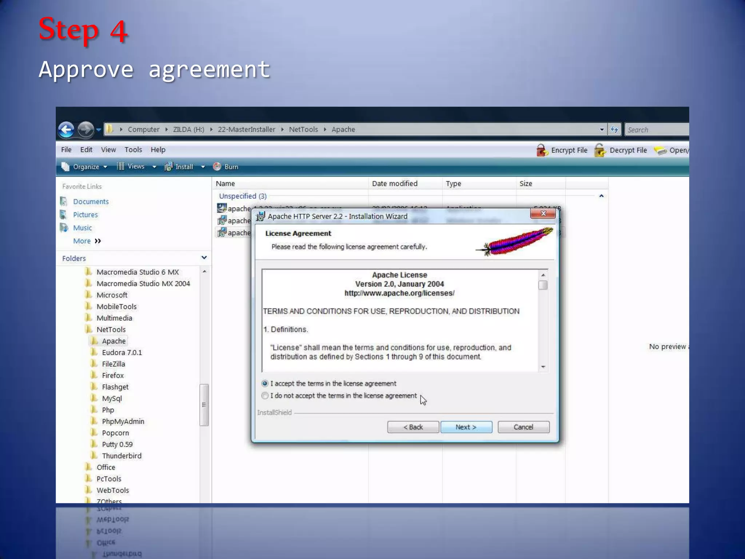This screenshot has width=745, height=559.
Task: Select the Putty 0.59 folder
Action: pyautogui.click(x=117, y=444)
